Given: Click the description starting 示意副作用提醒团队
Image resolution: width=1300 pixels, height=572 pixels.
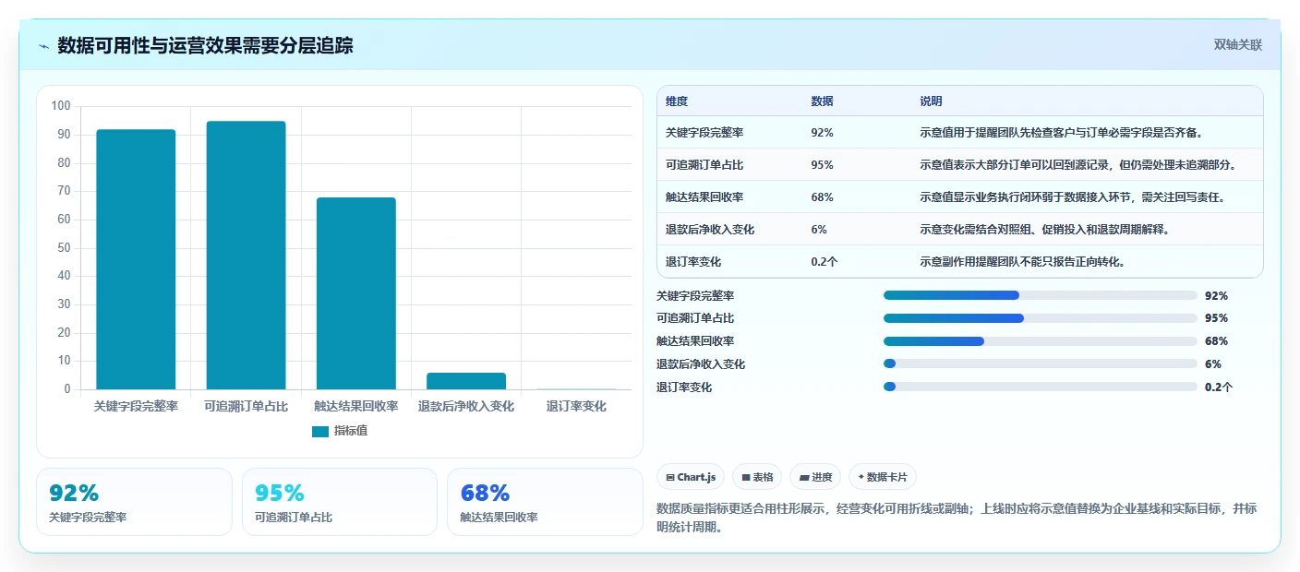Looking at the screenshot, I should (1022, 262).
